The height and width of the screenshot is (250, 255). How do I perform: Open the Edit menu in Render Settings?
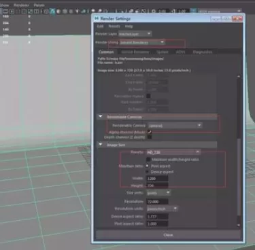coord(100,26)
